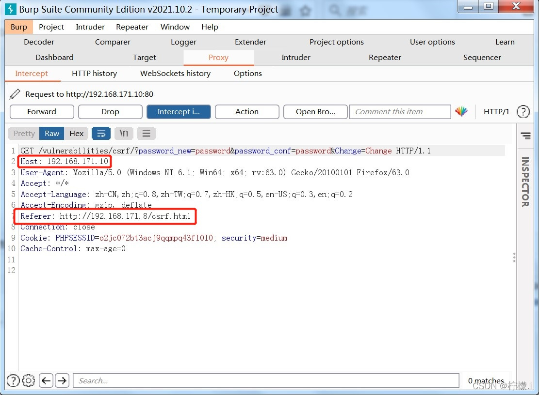Switch to the Sequencer tab
Screen dimensions: 539x395
pos(482,57)
